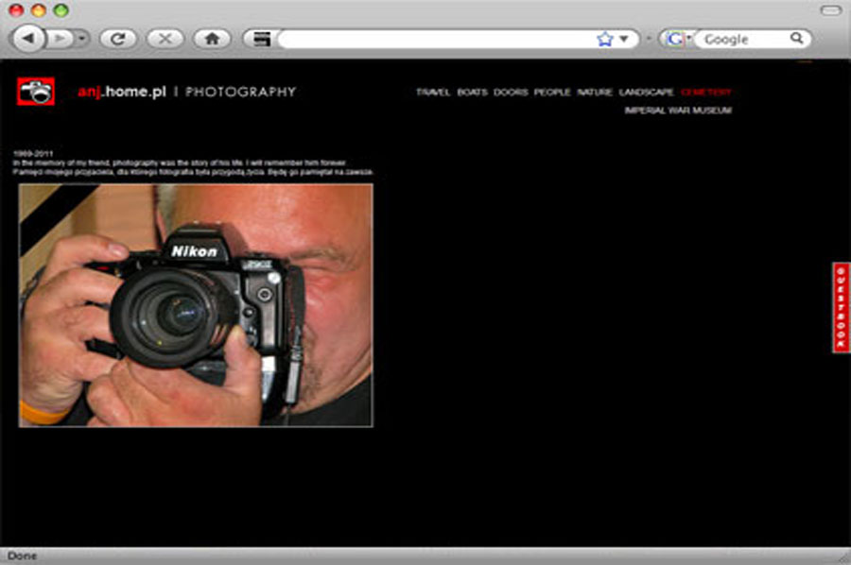
Task: Click inside the URL address field
Action: point(435,39)
